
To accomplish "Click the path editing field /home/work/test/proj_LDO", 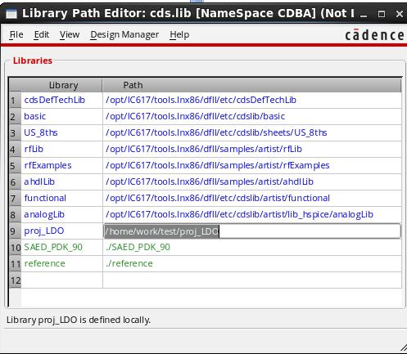I will pyautogui.click(x=252, y=231).
